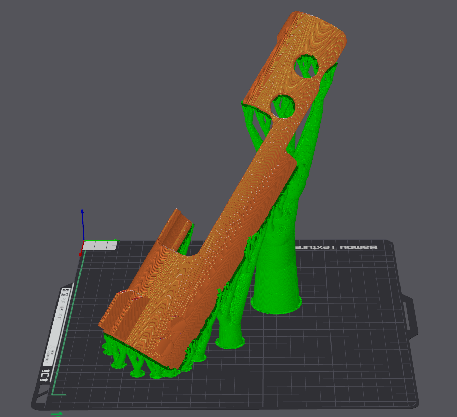Click the "PLA/ABS/PETG" label on the plate
The width and height of the screenshot is (457, 417).
coord(61,310)
